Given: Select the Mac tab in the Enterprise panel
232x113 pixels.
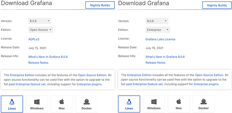Looking at the screenshot, I should point(179,104).
